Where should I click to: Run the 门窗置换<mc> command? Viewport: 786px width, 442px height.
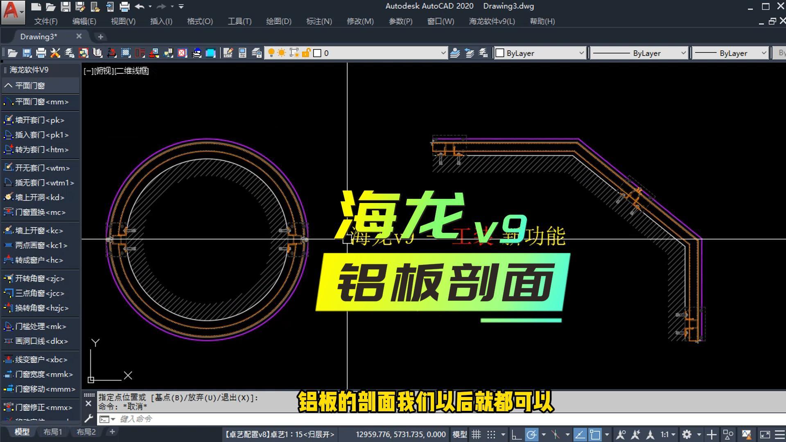(41, 212)
